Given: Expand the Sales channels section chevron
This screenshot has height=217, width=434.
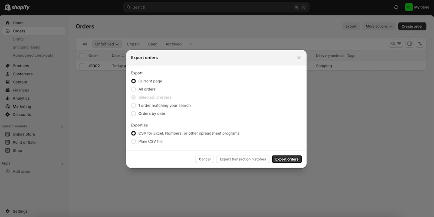Looking at the screenshot, I should pyautogui.click(x=62, y=126).
